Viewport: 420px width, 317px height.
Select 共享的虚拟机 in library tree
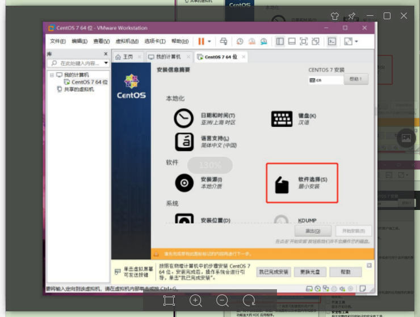79,89
